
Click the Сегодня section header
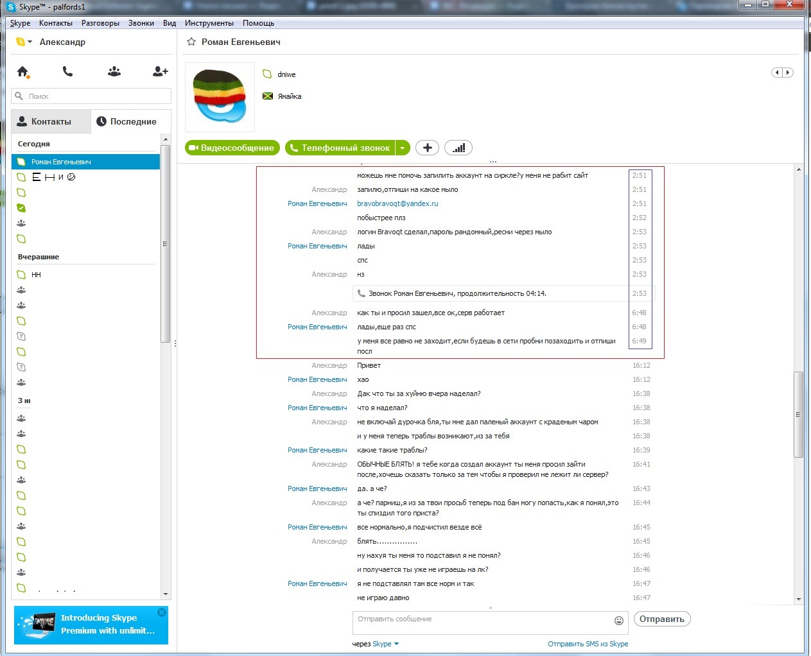[x=34, y=144]
